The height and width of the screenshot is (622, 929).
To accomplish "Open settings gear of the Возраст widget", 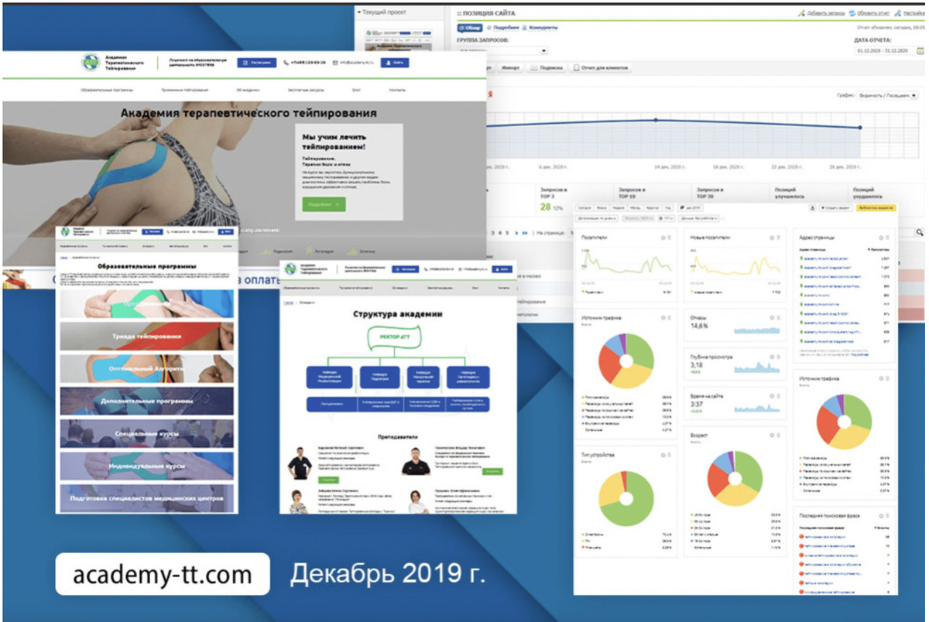I will point(771,436).
